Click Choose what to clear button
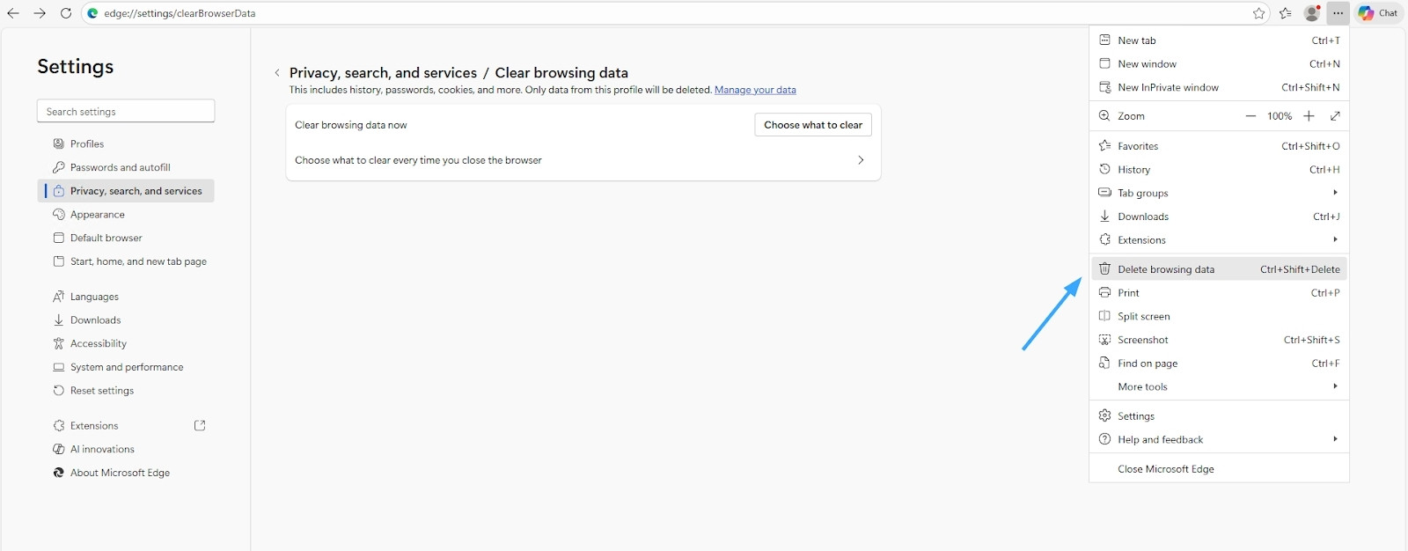 coord(813,125)
